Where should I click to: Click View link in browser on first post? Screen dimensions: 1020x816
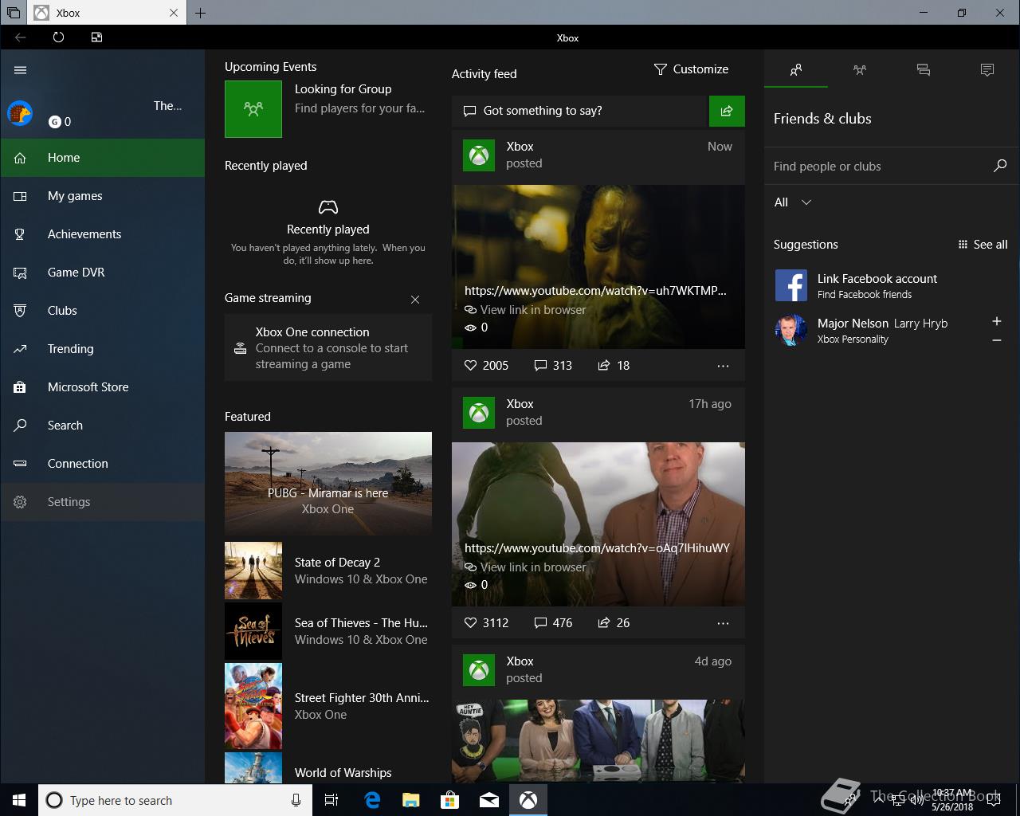[525, 310]
